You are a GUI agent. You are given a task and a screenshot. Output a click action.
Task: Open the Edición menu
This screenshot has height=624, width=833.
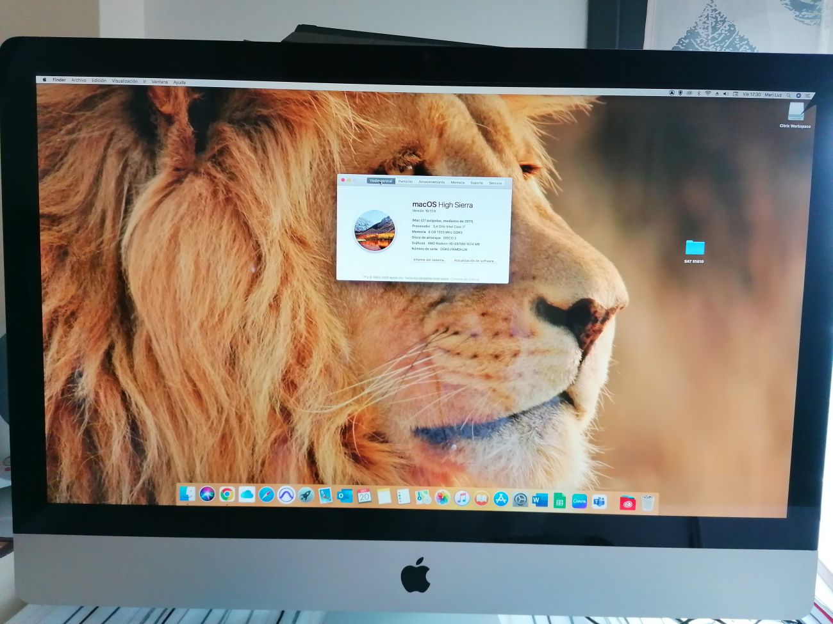[99, 81]
